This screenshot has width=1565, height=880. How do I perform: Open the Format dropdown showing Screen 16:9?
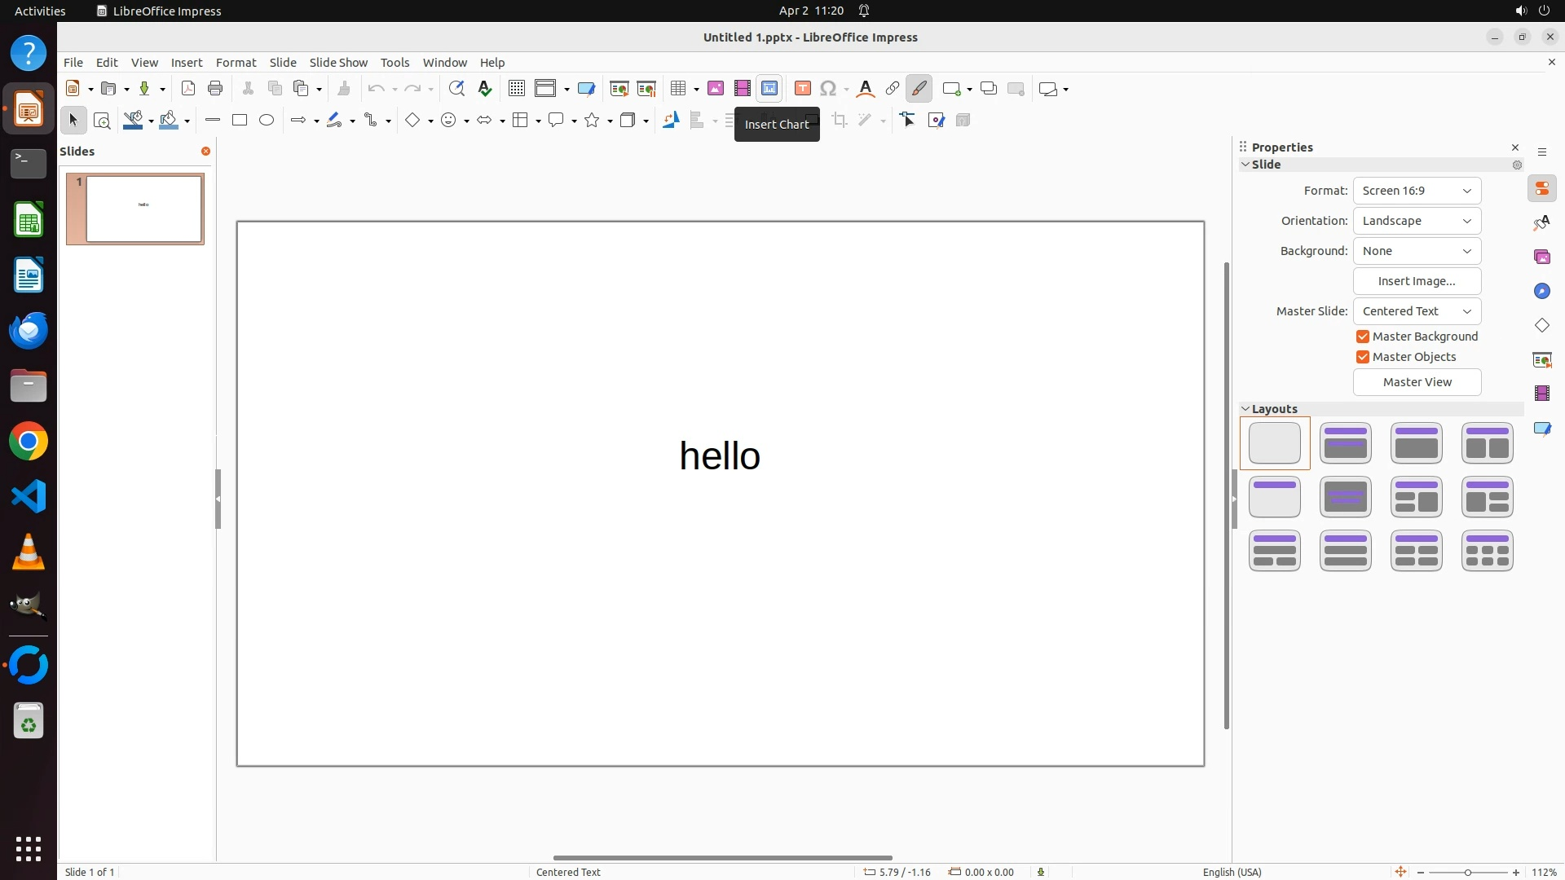(1417, 191)
